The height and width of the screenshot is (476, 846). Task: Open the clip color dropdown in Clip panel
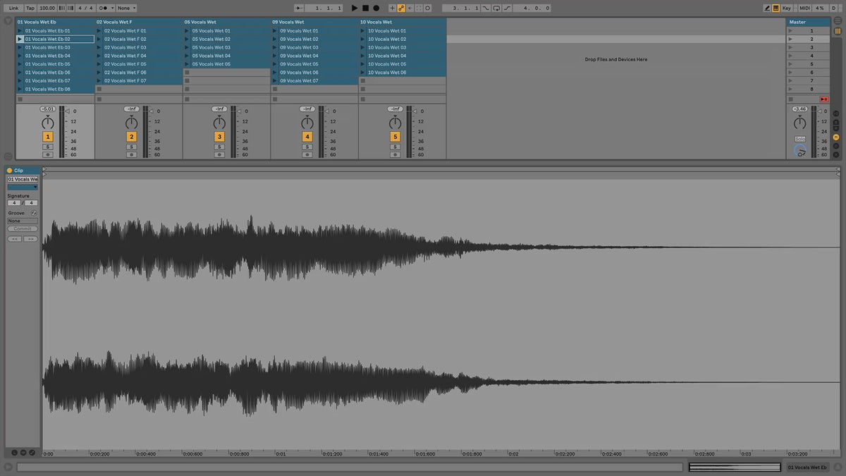(23, 187)
